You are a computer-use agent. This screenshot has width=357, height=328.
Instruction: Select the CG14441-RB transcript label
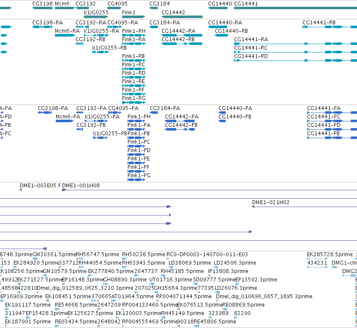click(319, 22)
